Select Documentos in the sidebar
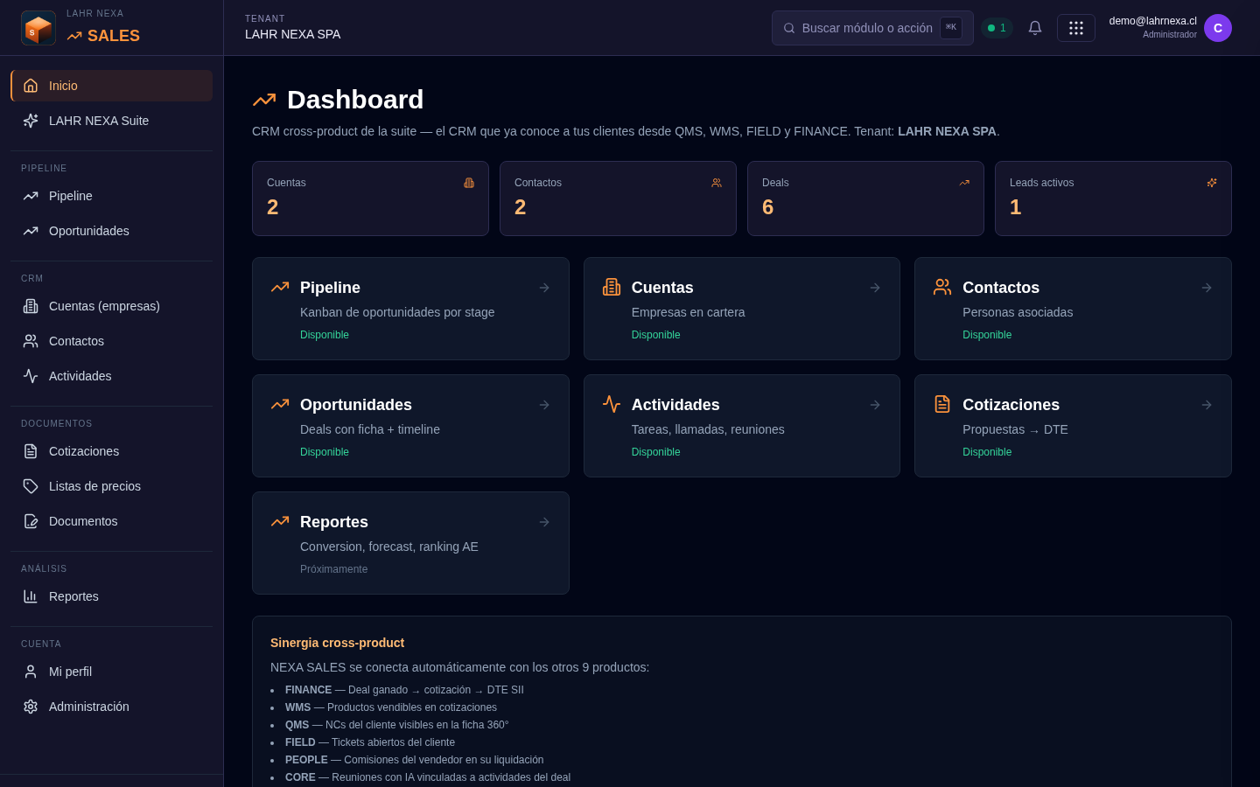1260x787 pixels. coord(112,521)
